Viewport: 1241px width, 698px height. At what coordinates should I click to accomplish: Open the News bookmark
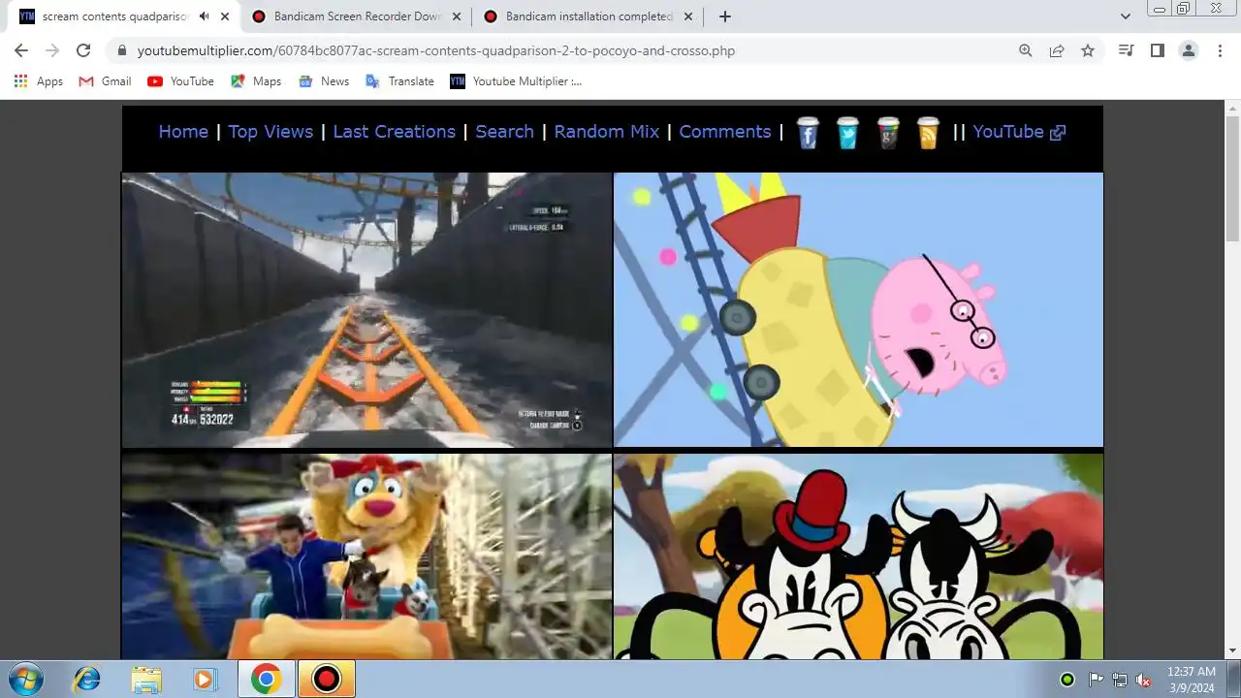[324, 81]
